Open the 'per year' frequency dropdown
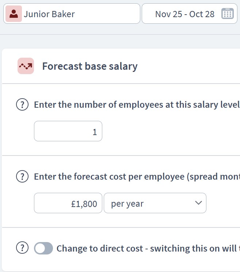Screen dimensions: 240x272 pyautogui.click(x=155, y=203)
